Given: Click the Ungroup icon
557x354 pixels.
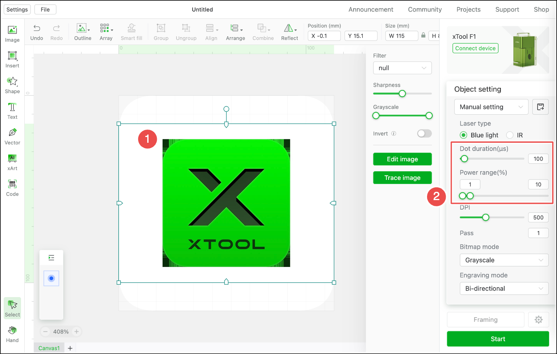Looking at the screenshot, I should pyautogui.click(x=186, y=28).
